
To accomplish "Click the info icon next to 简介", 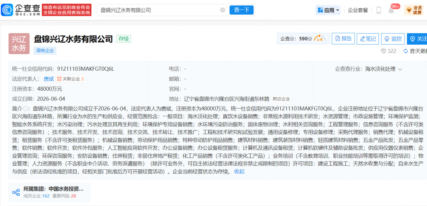I will 26,109.
